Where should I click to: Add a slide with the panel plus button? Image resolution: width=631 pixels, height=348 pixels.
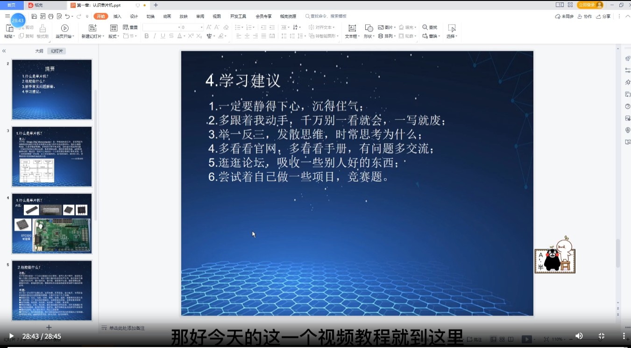49,327
